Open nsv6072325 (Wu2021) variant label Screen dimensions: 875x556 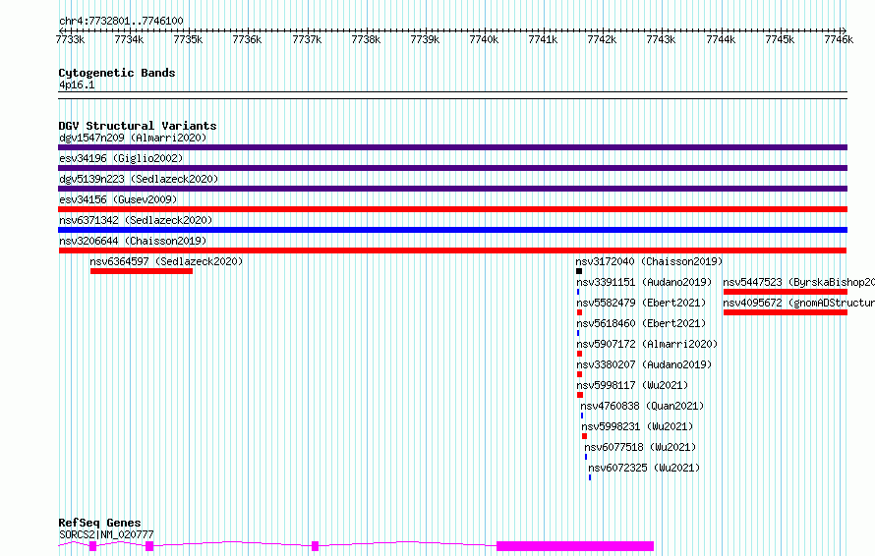pos(644,468)
